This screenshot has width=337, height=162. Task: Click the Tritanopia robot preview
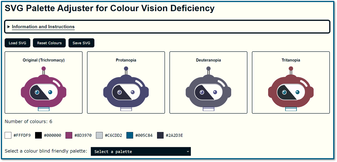291,89
